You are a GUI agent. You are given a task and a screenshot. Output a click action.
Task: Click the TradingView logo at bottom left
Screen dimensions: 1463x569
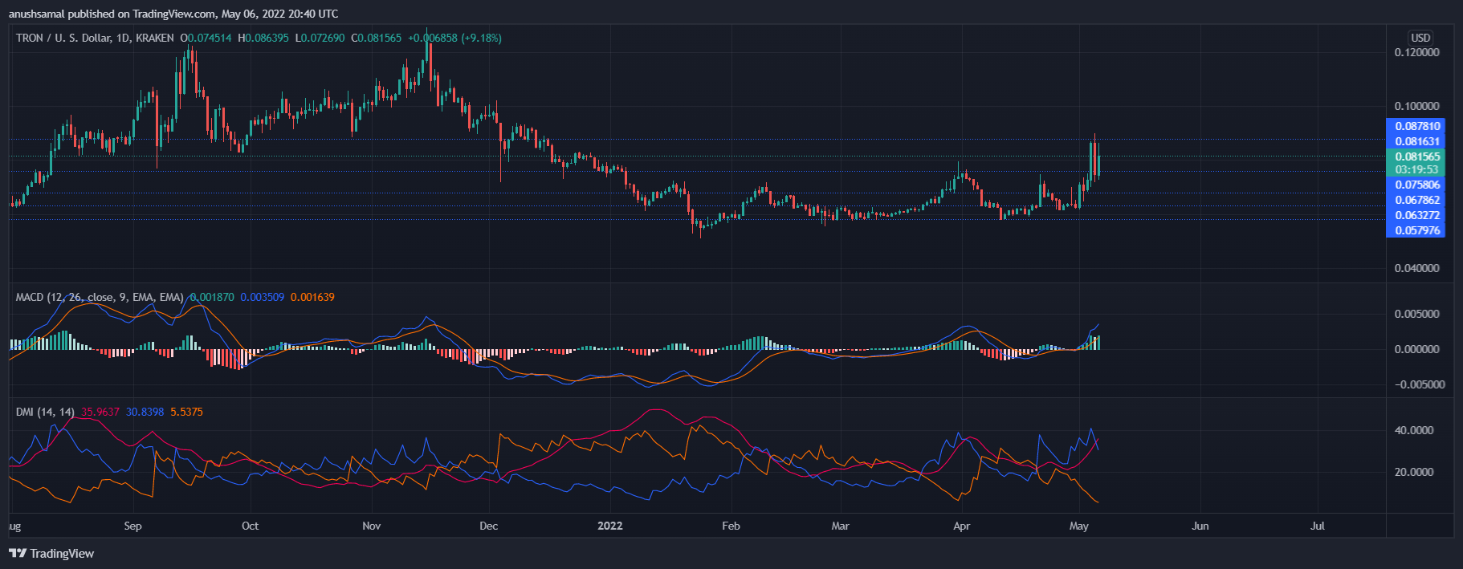[x=51, y=554]
